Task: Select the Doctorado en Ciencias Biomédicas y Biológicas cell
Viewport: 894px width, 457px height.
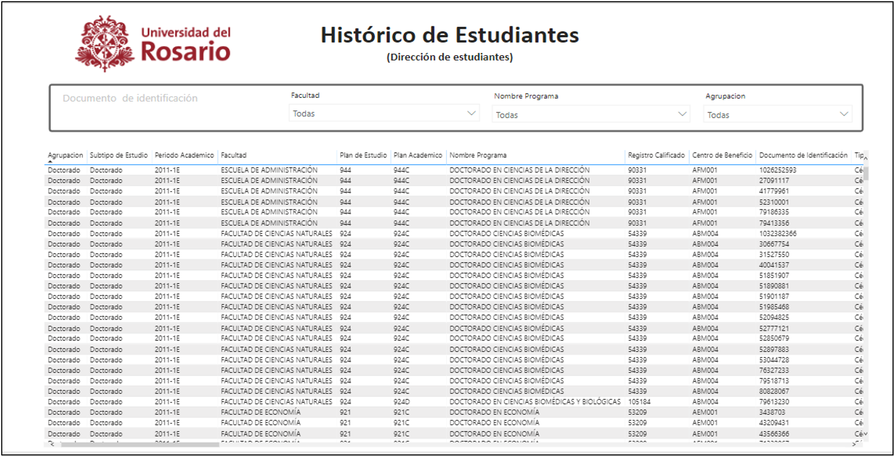Action: (x=534, y=402)
